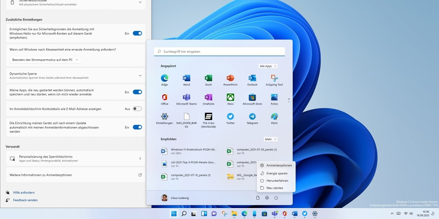This screenshot has width=439, height=219.
Task: Open Widgets from the taskbar
Action: pos(204,214)
